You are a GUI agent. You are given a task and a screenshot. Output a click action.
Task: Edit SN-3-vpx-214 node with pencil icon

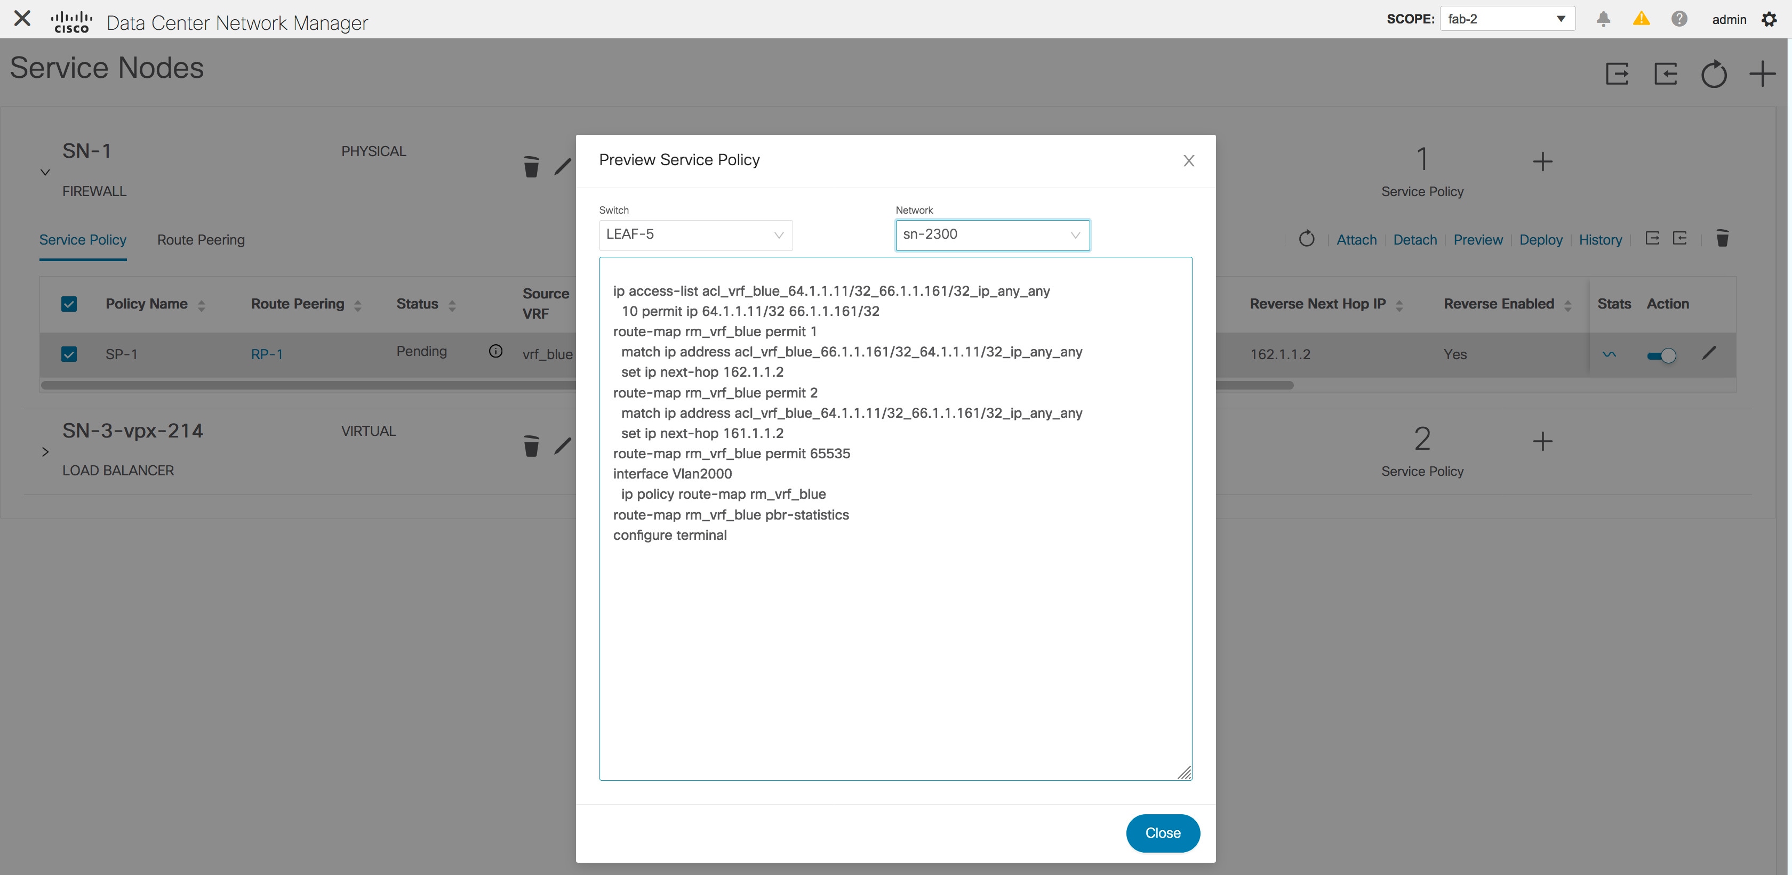pos(562,446)
